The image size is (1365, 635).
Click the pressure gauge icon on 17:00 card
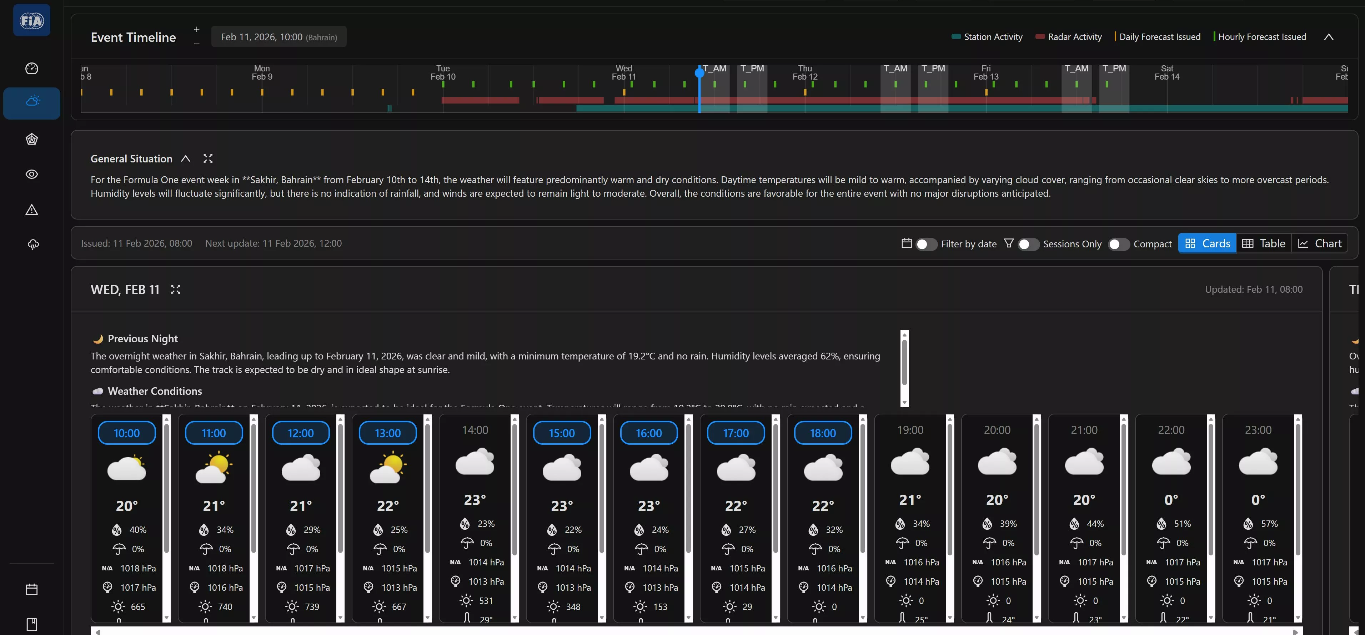[x=716, y=587]
